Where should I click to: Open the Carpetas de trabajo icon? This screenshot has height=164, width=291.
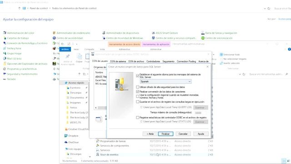[x=5, y=38]
